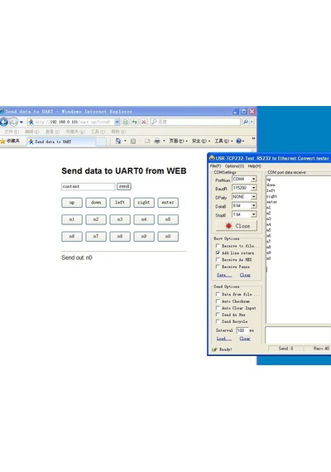Click the 'up' button on web page

coord(72,203)
